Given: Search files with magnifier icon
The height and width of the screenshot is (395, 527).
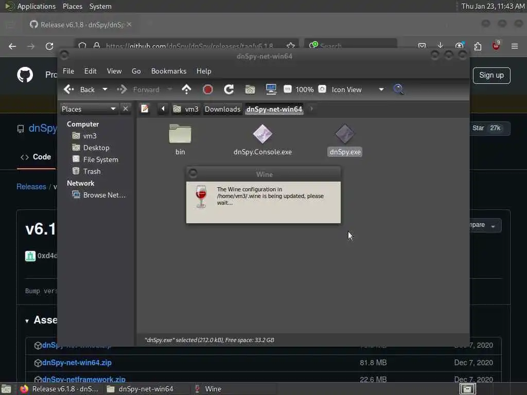Looking at the screenshot, I should (399, 89).
